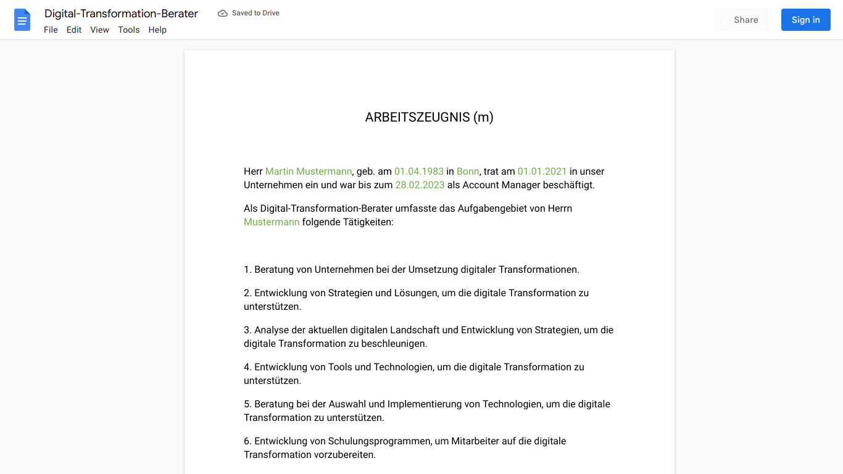This screenshot has height=474, width=843.
Task: Open the Help menu
Action: click(x=157, y=30)
